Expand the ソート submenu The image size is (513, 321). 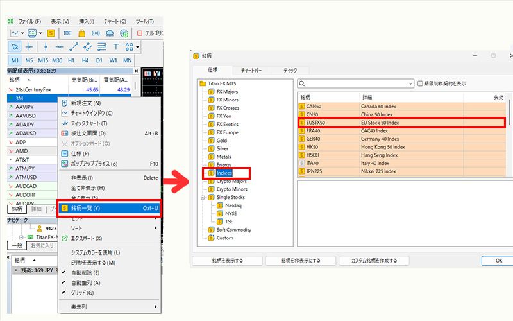pos(109,228)
